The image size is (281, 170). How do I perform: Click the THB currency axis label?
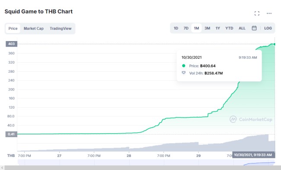coord(11,155)
